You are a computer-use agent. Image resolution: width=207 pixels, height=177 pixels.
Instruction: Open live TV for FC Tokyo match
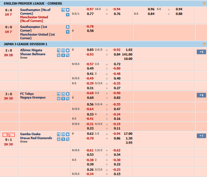[x=59, y=94]
